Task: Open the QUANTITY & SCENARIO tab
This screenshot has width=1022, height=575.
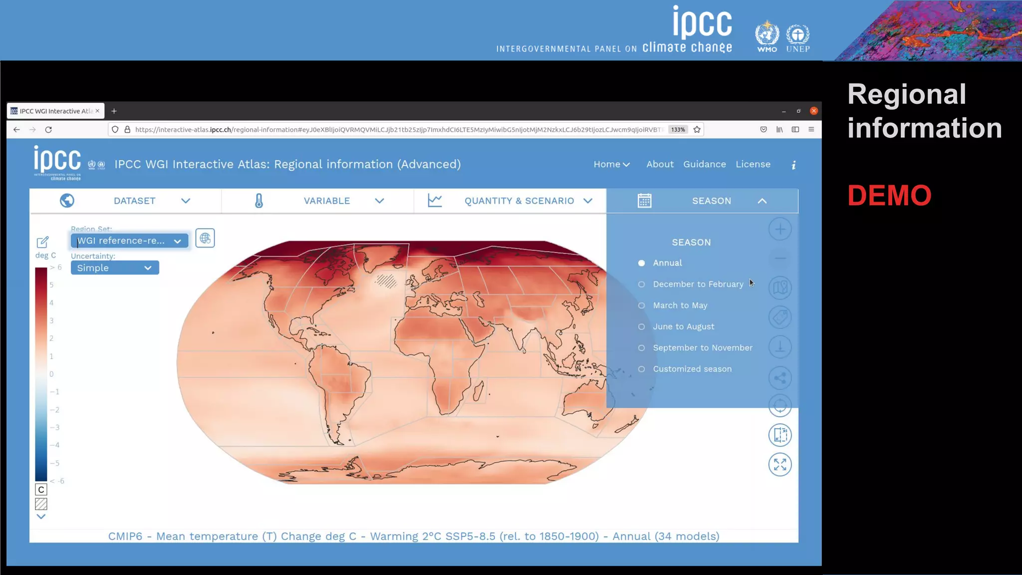Action: [x=510, y=201]
